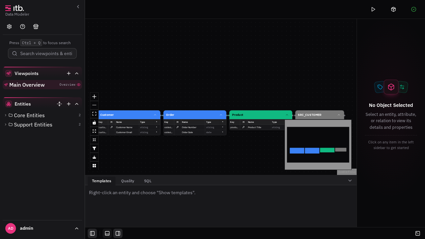Toggle the bottom panel in status bar
The height and width of the screenshot is (239, 425).
107,233
